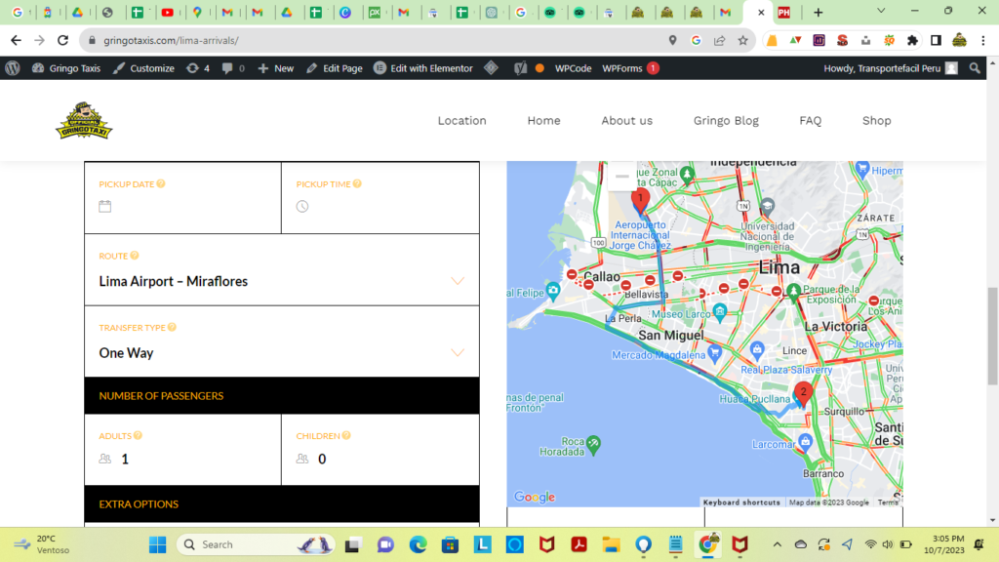Select the Lima Airport – Miraflores route value

(x=174, y=281)
